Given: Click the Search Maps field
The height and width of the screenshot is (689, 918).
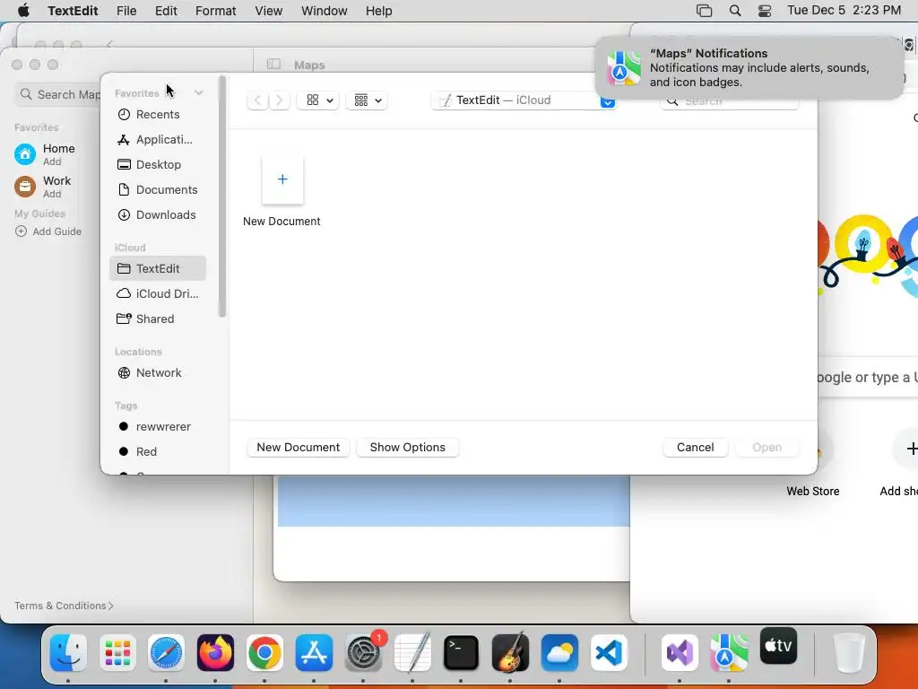Looking at the screenshot, I should coord(58,94).
